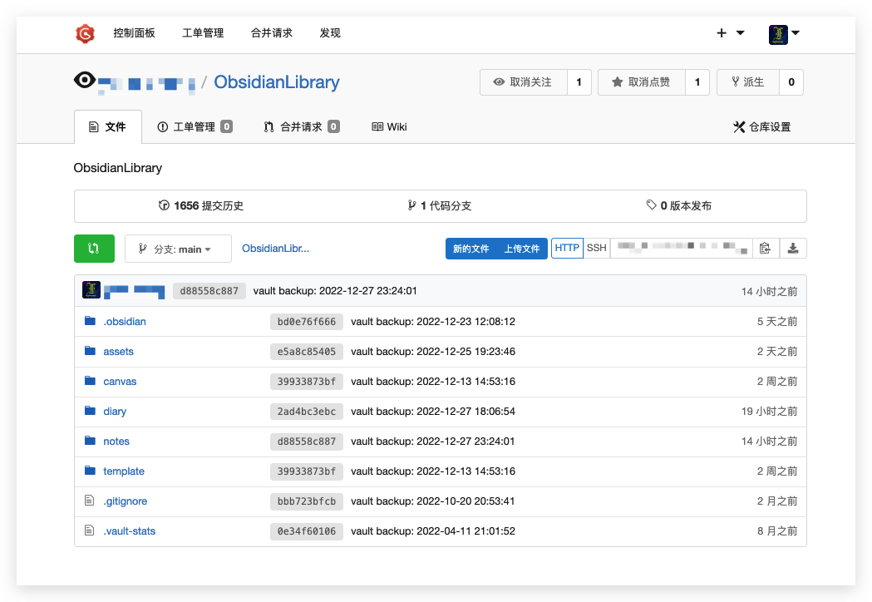The image size is (872, 602).
Task: View the forks count
Action: pos(791,82)
